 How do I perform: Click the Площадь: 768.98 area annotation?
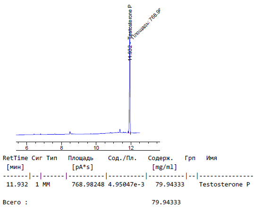pyautogui.click(x=145, y=24)
